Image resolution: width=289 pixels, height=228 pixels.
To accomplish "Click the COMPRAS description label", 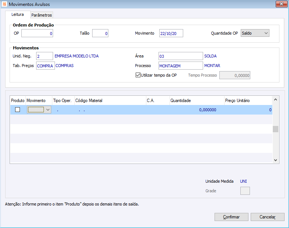I will (x=65, y=66).
